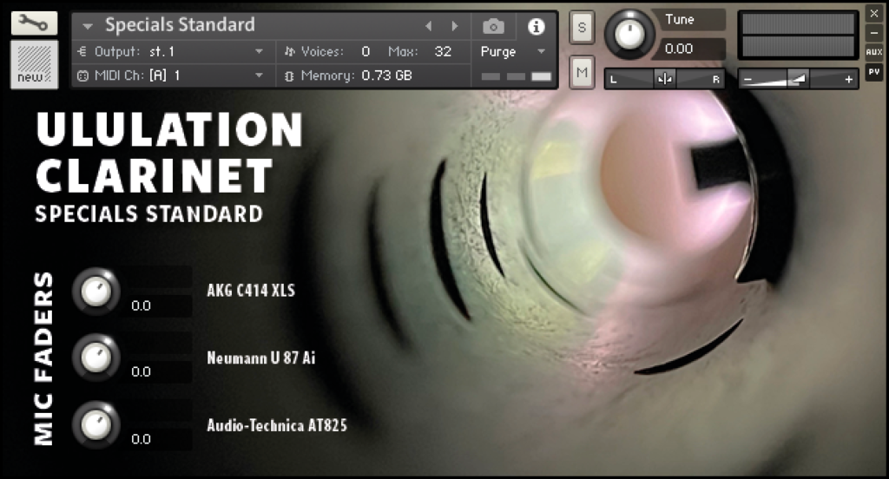
Task: Click the 'new' instrument thumbnail
Action: pos(34,64)
